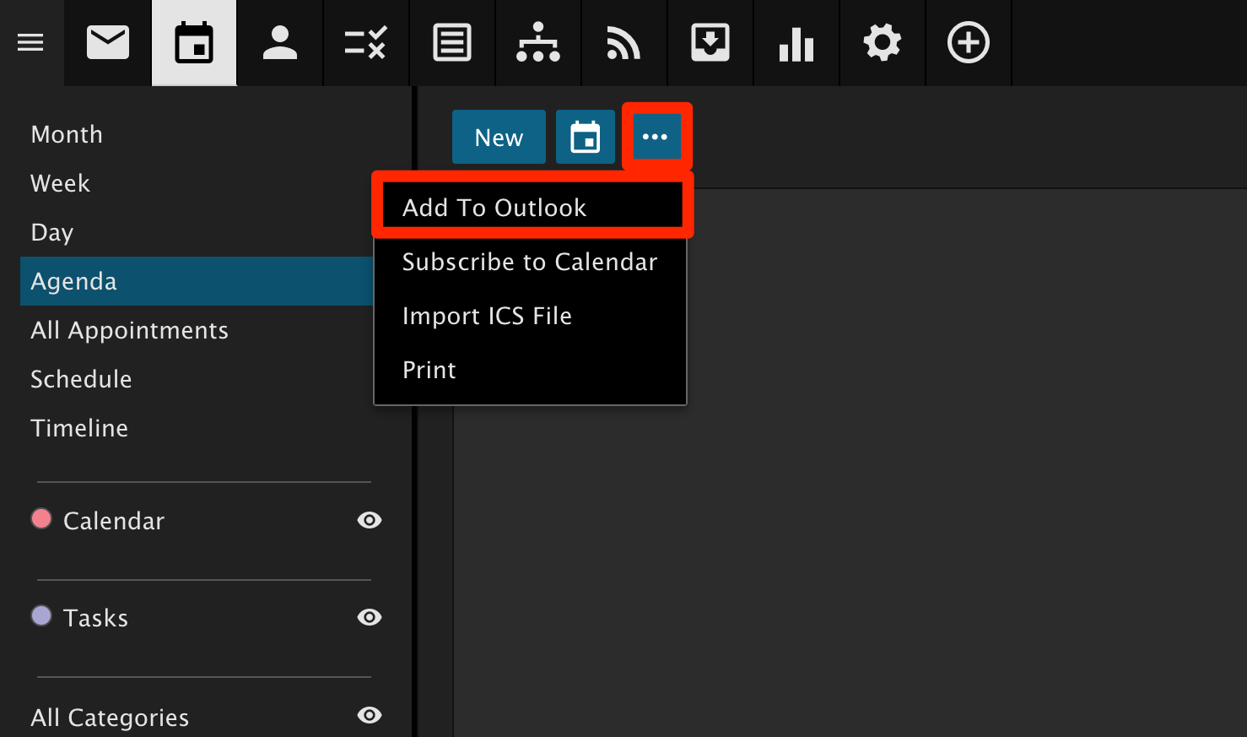This screenshot has width=1247, height=737.
Task: Select Add To Outlook menu item
Action: click(494, 208)
